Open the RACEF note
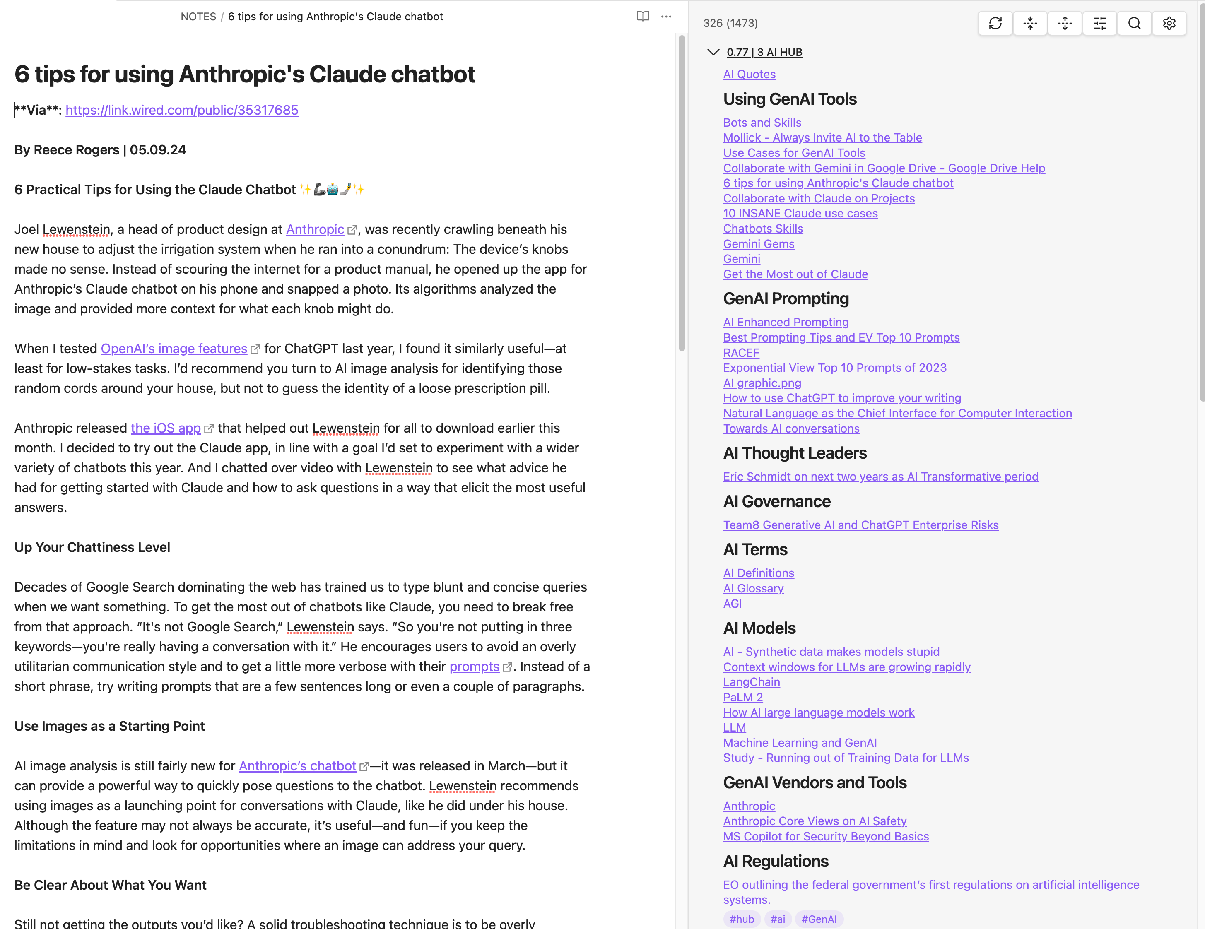Image resolution: width=1205 pixels, height=929 pixels. pyautogui.click(x=741, y=352)
